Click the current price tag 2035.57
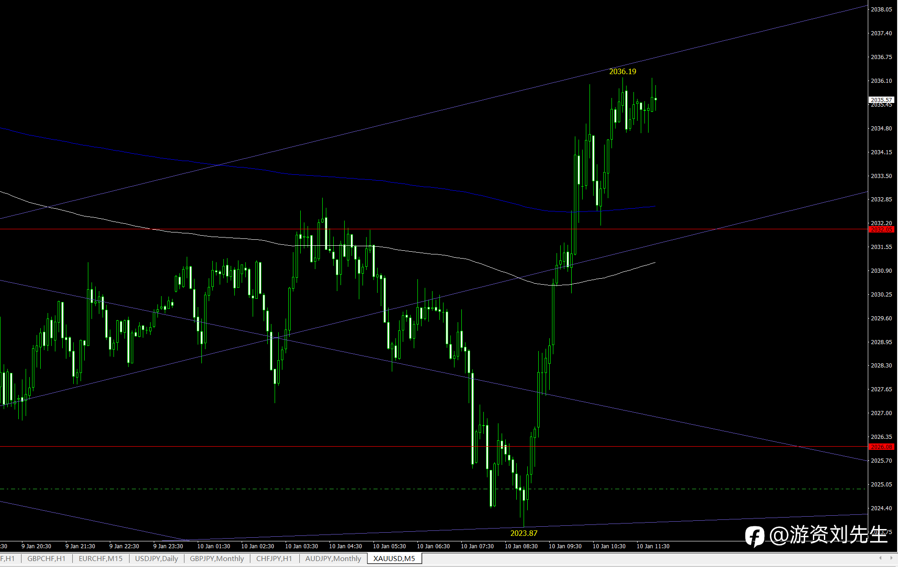 [x=881, y=100]
